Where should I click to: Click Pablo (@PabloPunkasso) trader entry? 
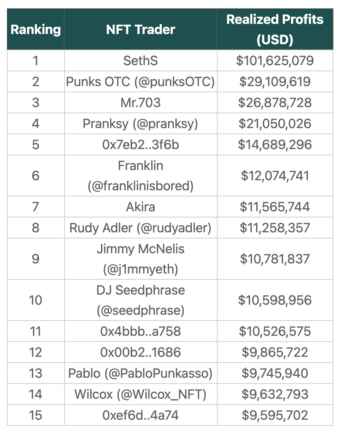click(x=140, y=373)
